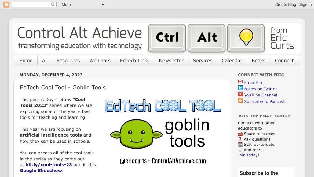This screenshot has width=314, height=177.
Task: Click the search magnifier in the Blogger navbar
Action: click(x=52, y=4)
